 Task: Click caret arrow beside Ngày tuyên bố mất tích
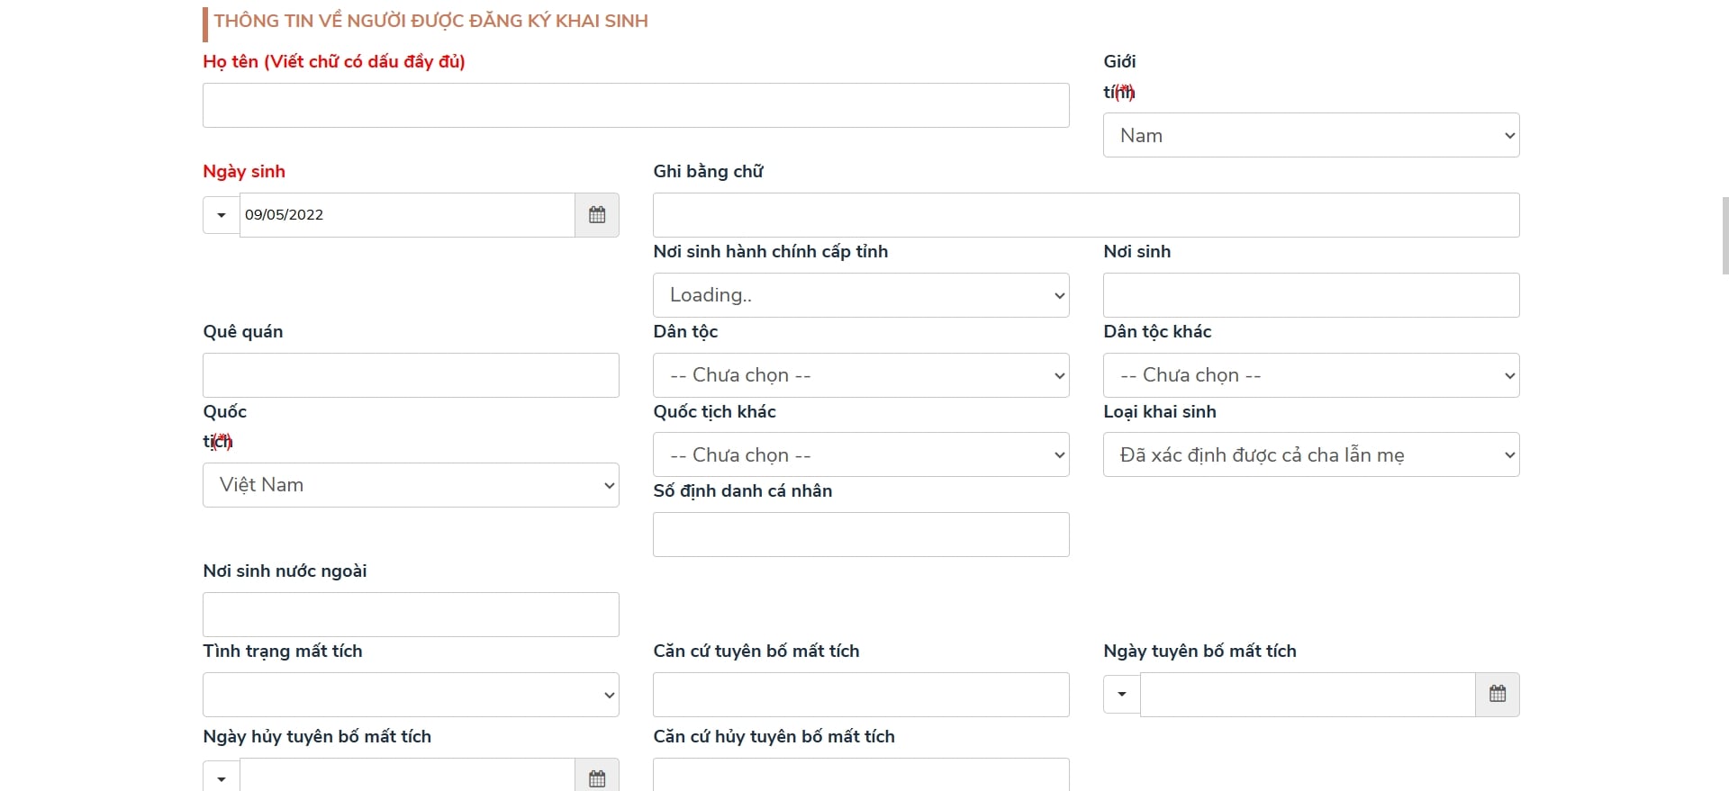pos(1122,694)
